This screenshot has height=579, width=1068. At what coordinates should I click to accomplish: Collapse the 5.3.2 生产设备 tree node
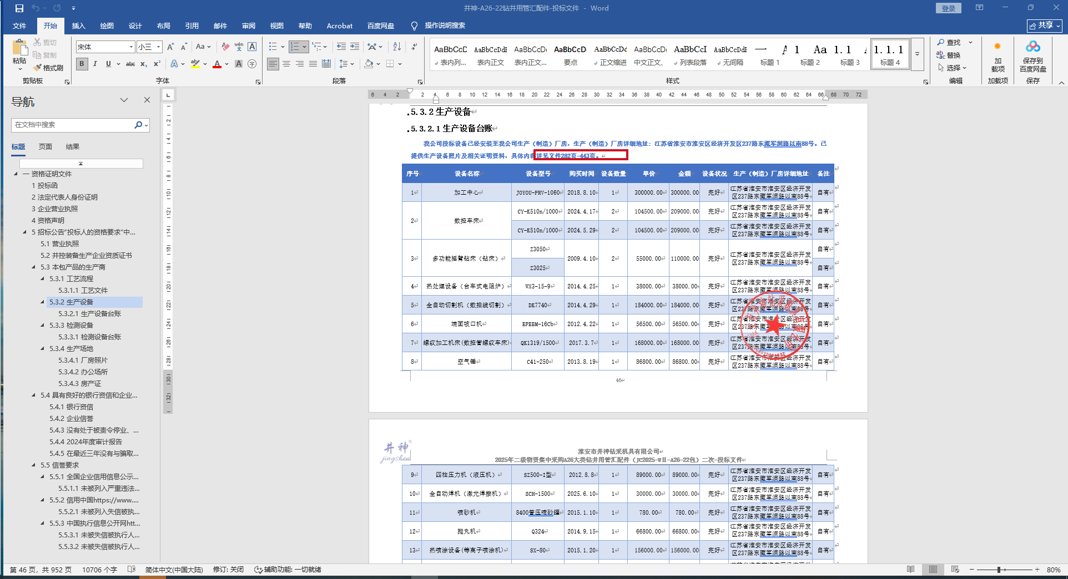43,302
